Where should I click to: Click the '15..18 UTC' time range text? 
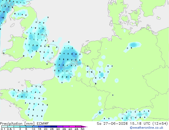[x=140, y=124]
